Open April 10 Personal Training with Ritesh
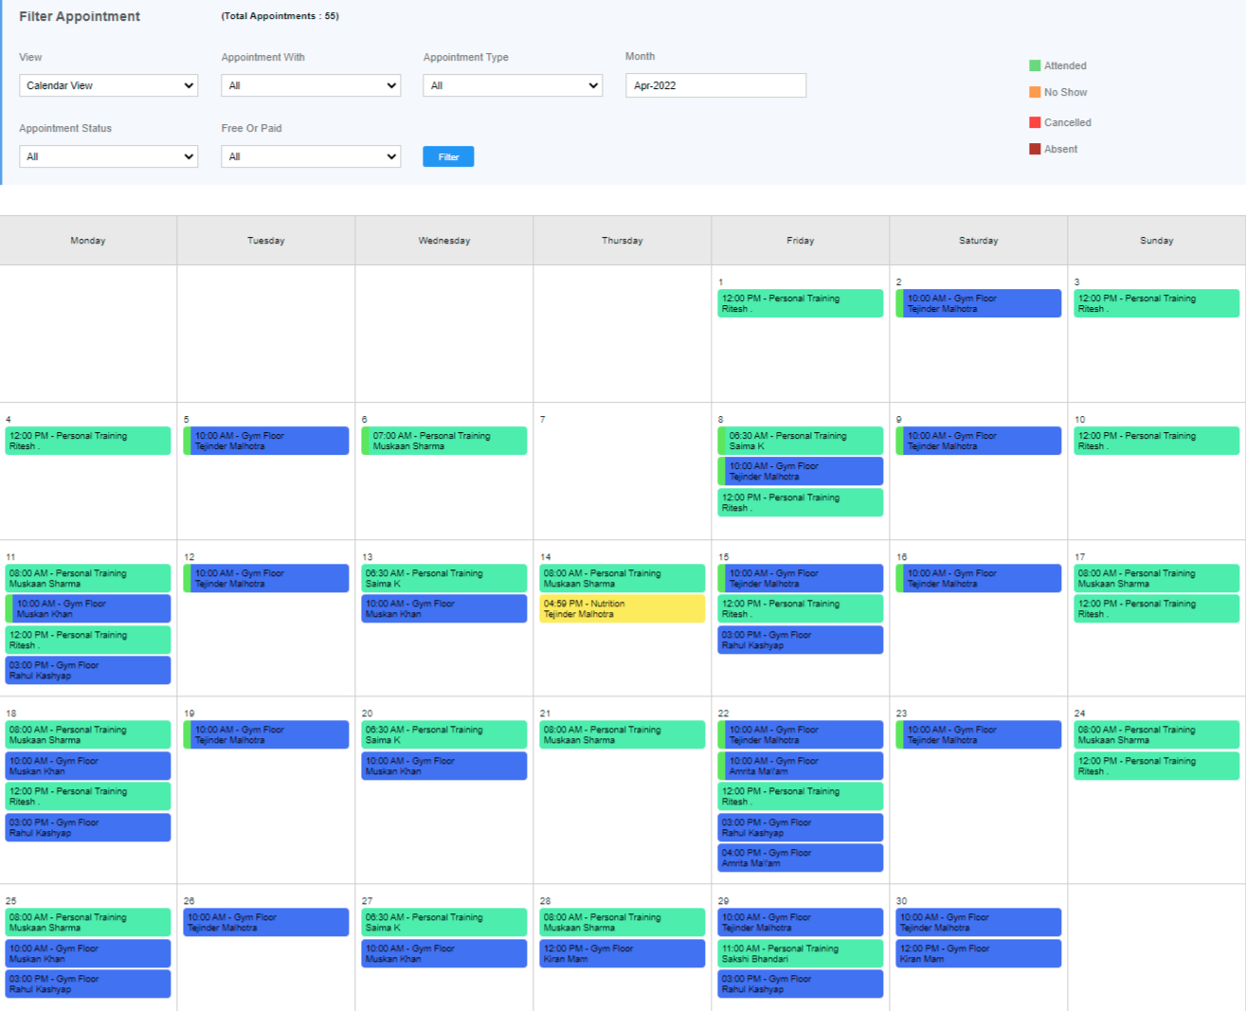 click(1157, 441)
